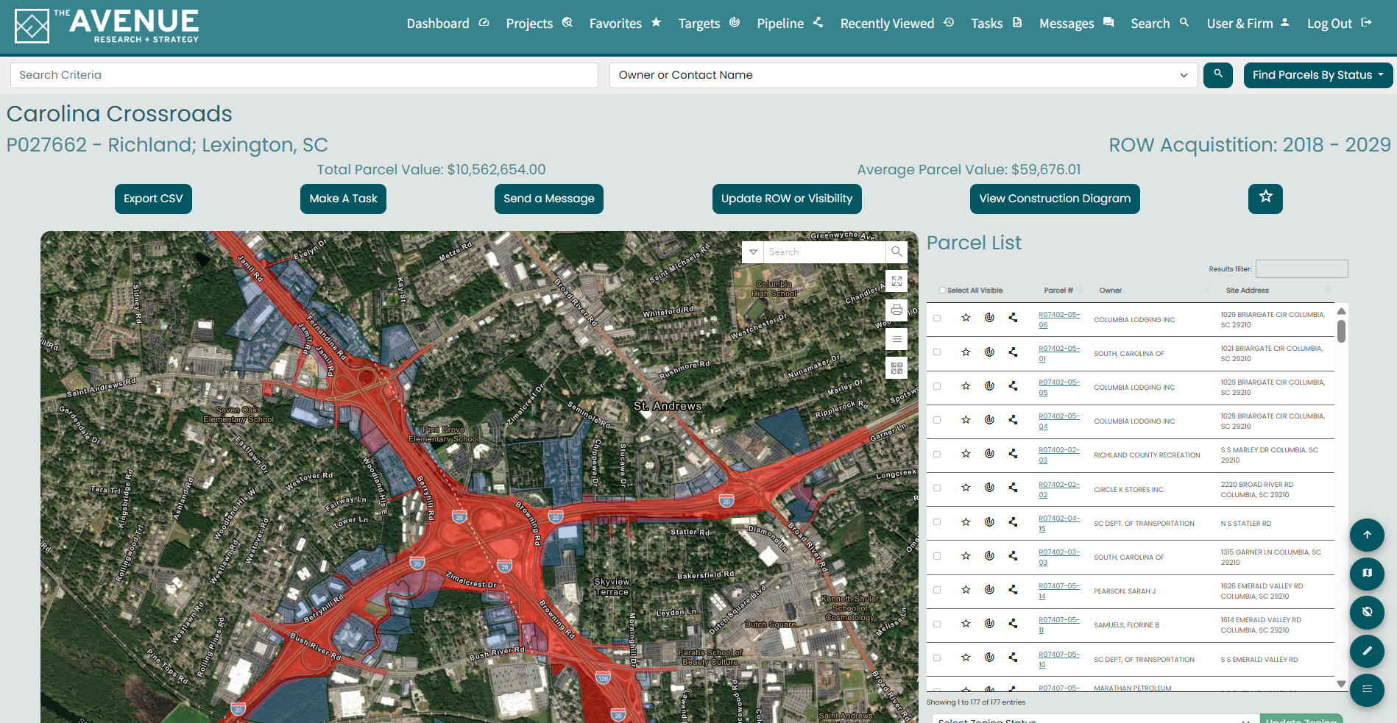
Task: Click Make A Task button
Action: [343, 199]
